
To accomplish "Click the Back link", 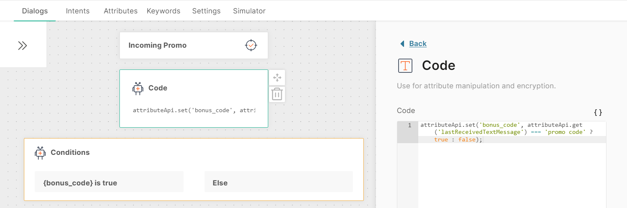I will coord(418,44).
